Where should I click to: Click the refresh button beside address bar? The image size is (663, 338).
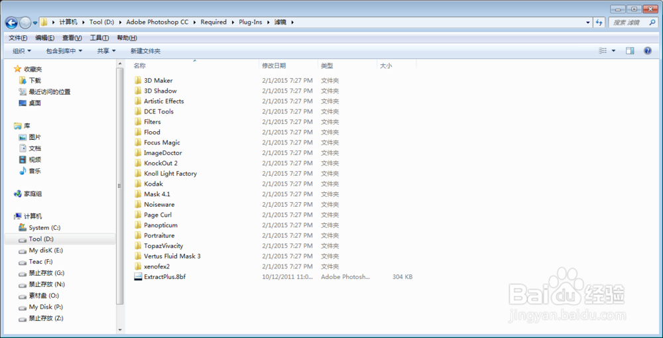pyautogui.click(x=599, y=23)
